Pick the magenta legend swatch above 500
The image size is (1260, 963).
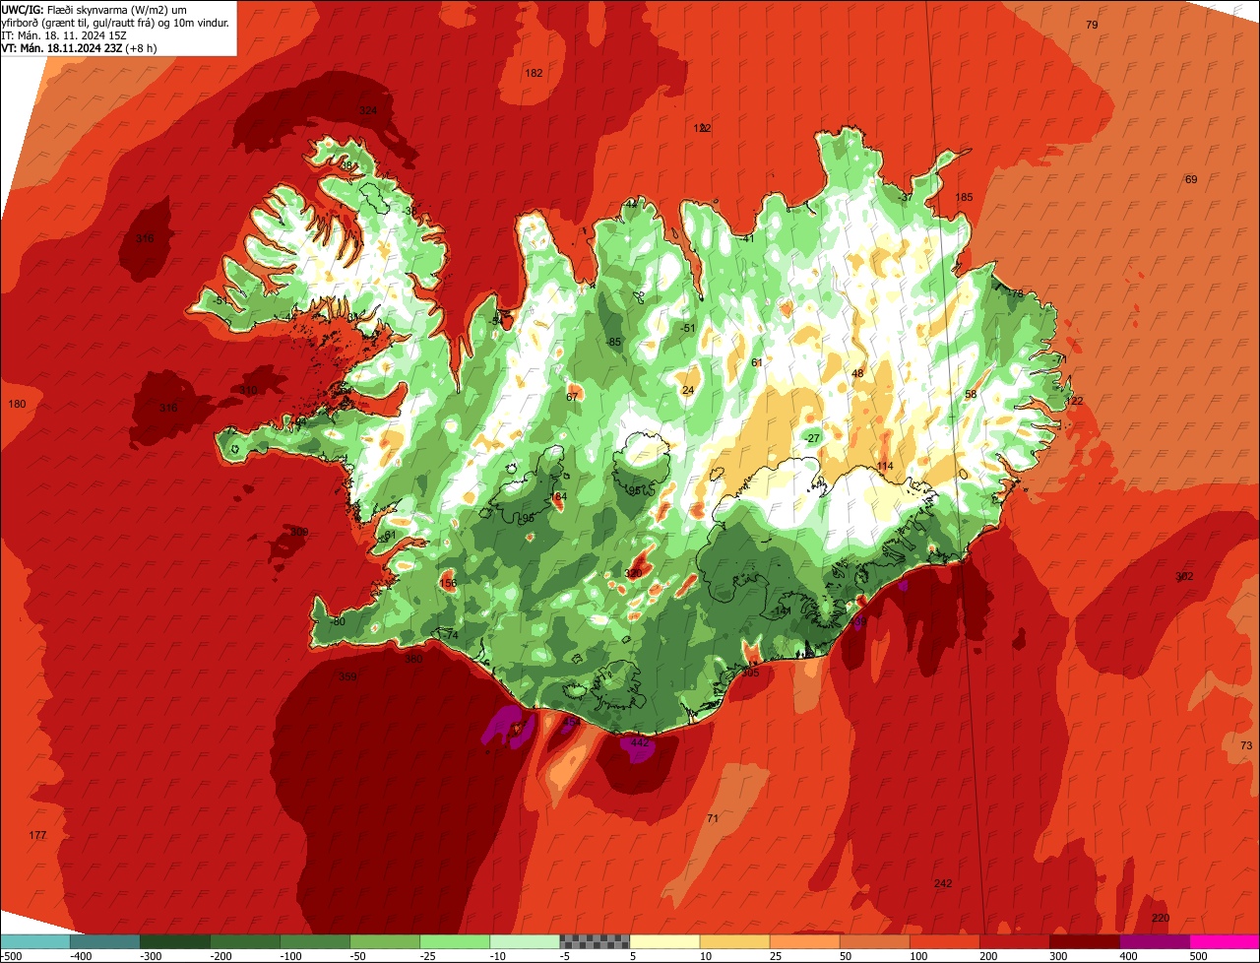tap(1225, 941)
